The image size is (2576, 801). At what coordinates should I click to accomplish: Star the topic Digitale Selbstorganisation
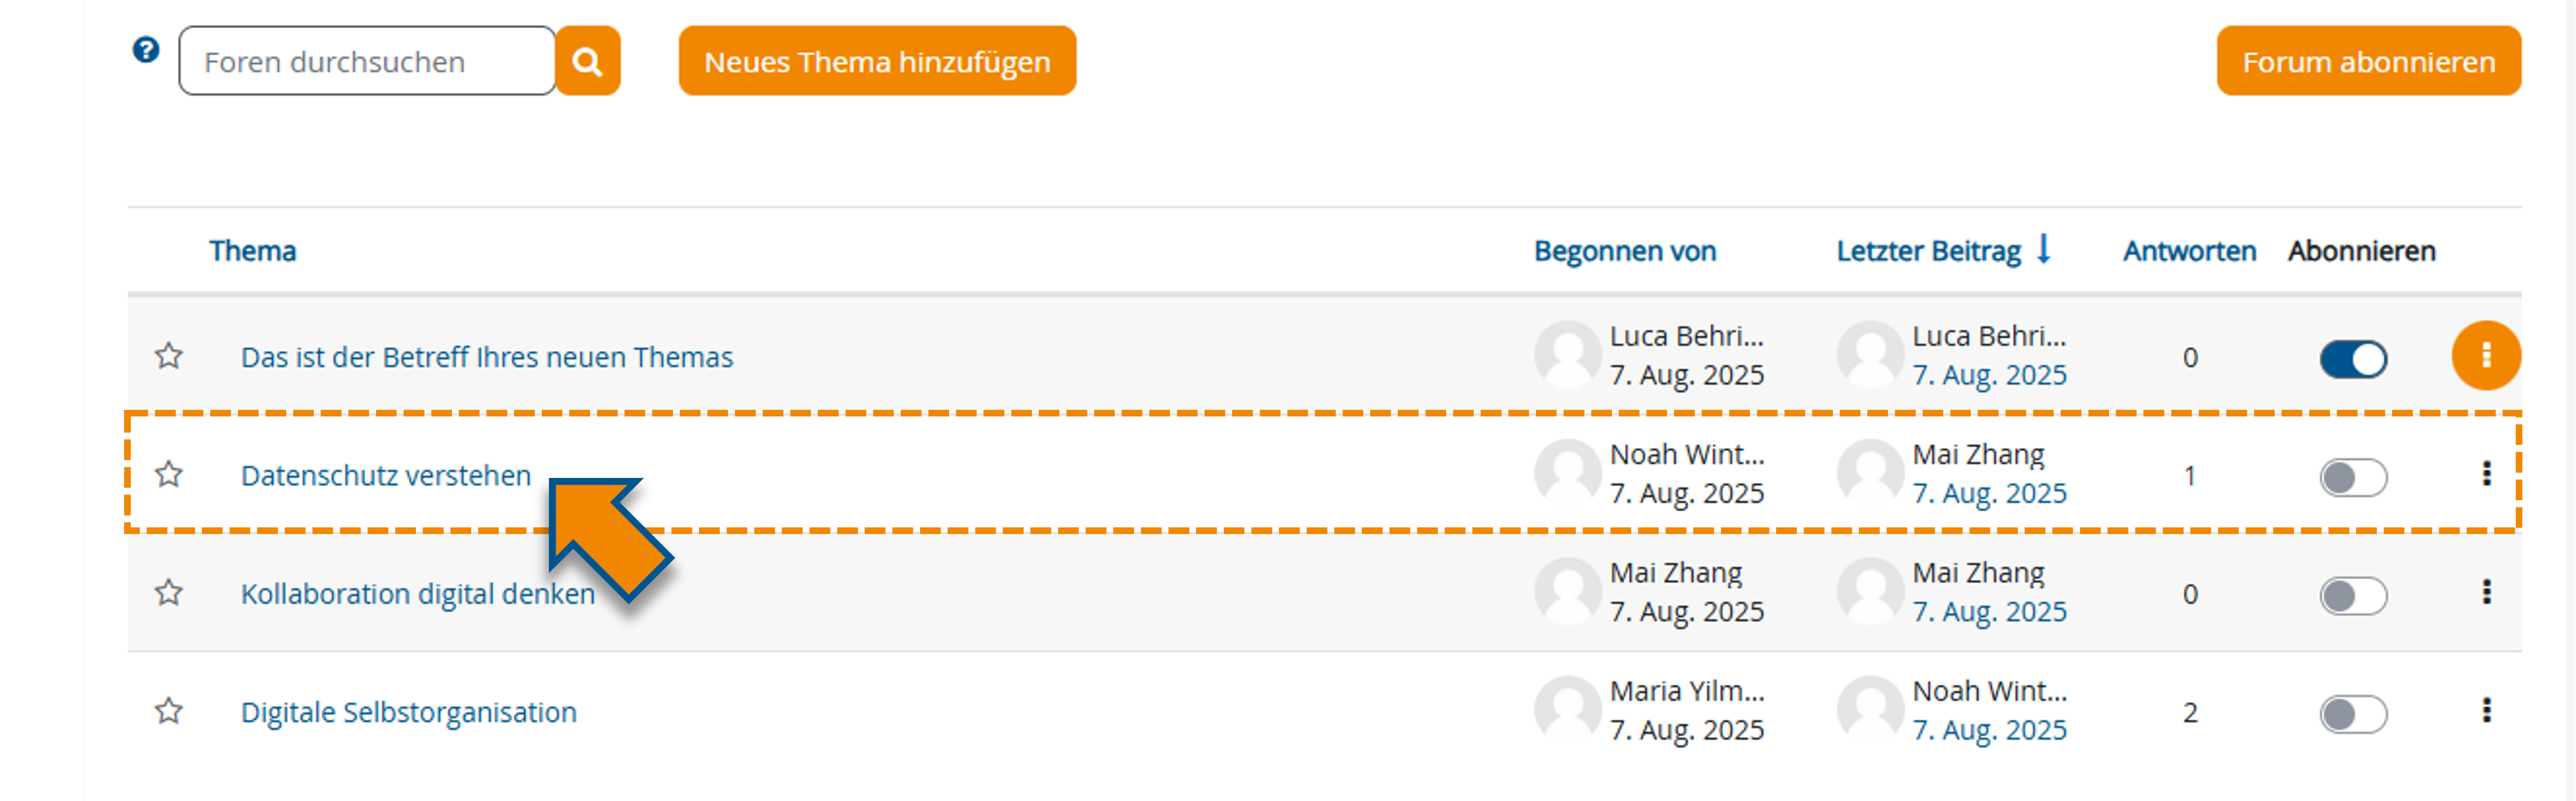point(168,711)
